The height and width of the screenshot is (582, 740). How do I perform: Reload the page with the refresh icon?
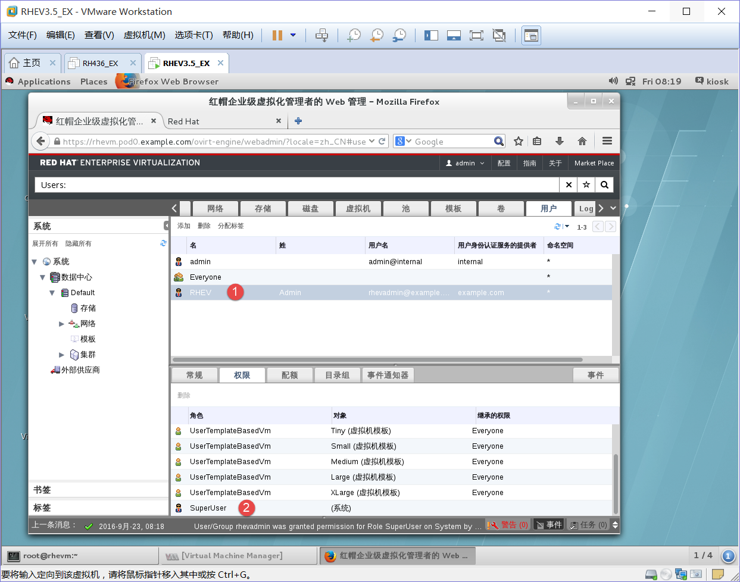pyautogui.click(x=382, y=141)
